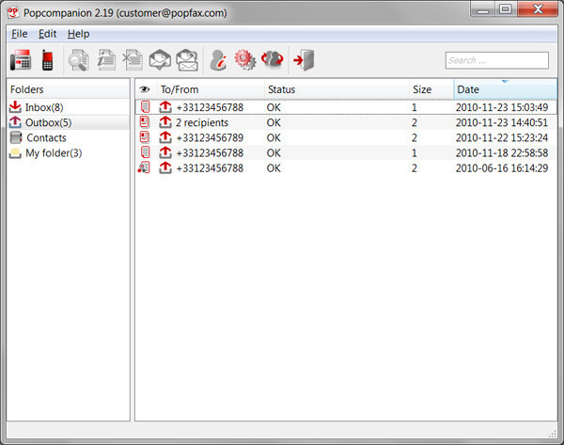Open the Help menu
Image resolution: width=564 pixels, height=445 pixels.
79,34
